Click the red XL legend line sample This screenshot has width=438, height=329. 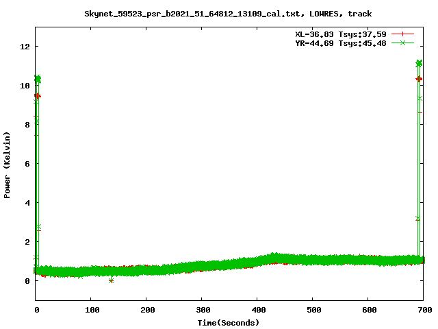[402, 34]
